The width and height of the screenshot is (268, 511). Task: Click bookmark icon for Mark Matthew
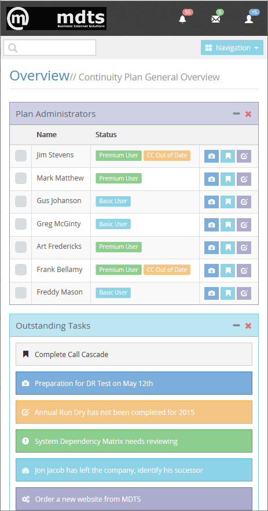[x=228, y=179]
